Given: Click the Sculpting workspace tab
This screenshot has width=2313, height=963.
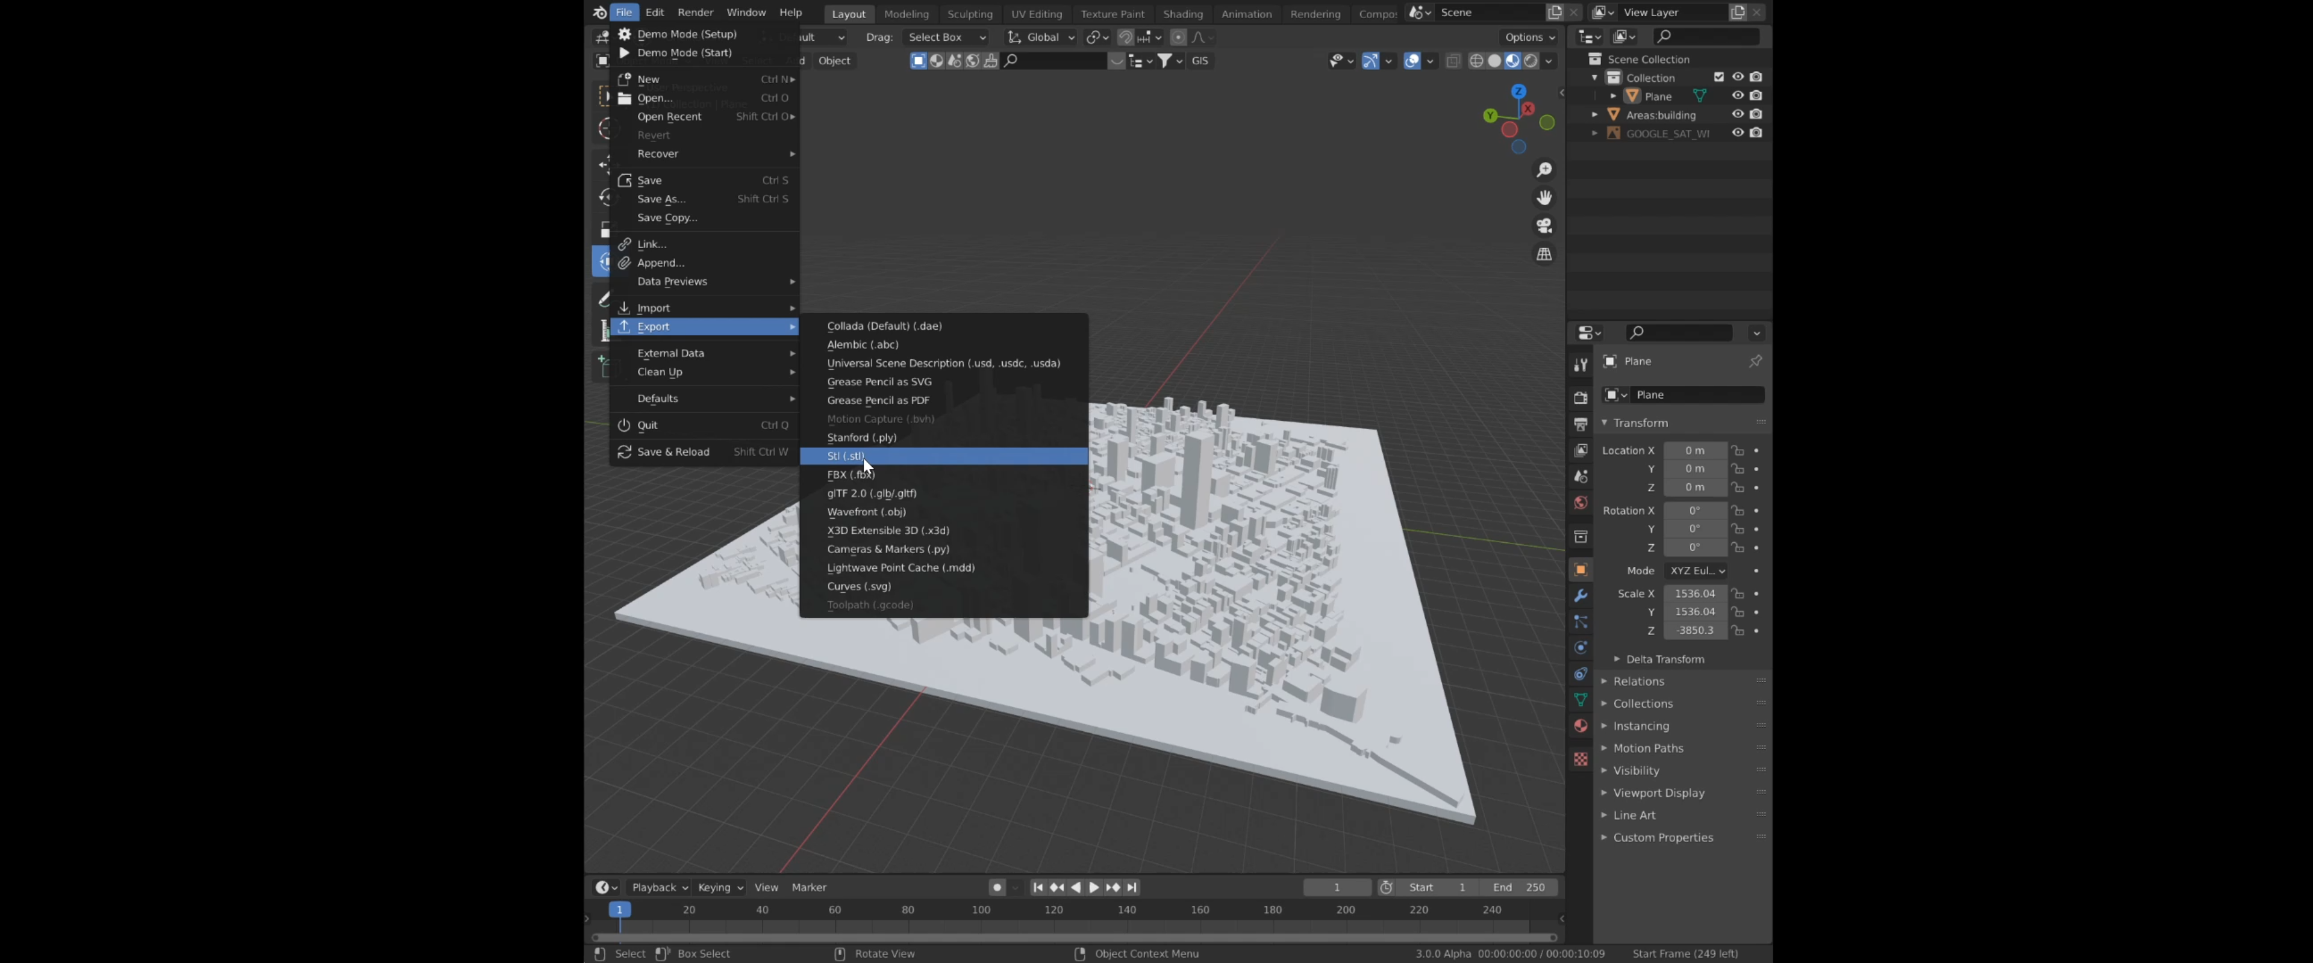Looking at the screenshot, I should 968,12.
